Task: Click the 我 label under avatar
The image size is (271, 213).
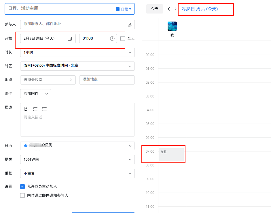Action: click(172, 35)
